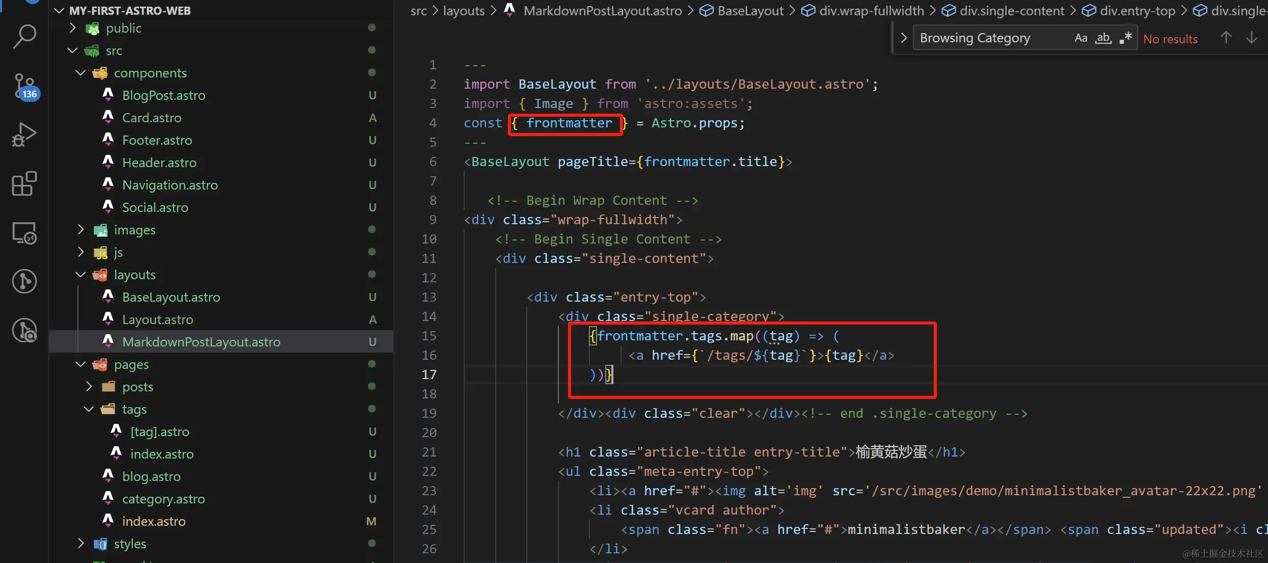Image resolution: width=1268 pixels, height=563 pixels.
Task: Toggle Use Regular Expression in find widget
Action: (x=1125, y=38)
